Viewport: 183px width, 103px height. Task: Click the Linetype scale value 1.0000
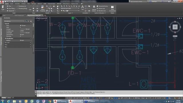(22, 31)
